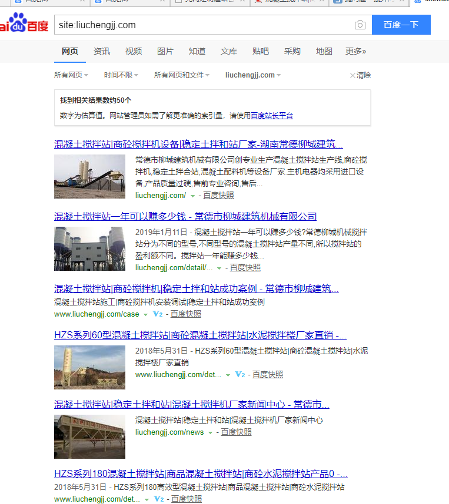Viewport: 449px width, 504px height.
Task: Open result 混凝土搅拌站|商砼搅拌机设备 title link
Action: [198, 144]
